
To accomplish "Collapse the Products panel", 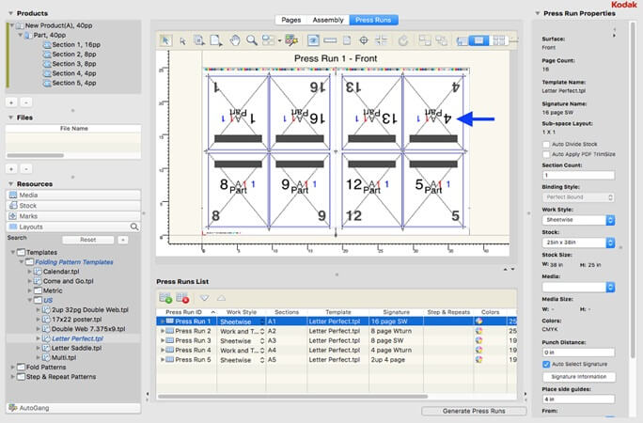I will tap(10, 13).
